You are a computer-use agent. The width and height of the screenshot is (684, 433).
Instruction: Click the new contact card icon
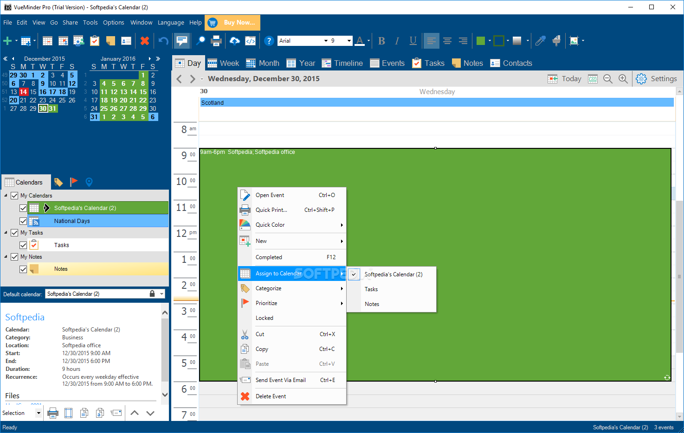(x=126, y=41)
